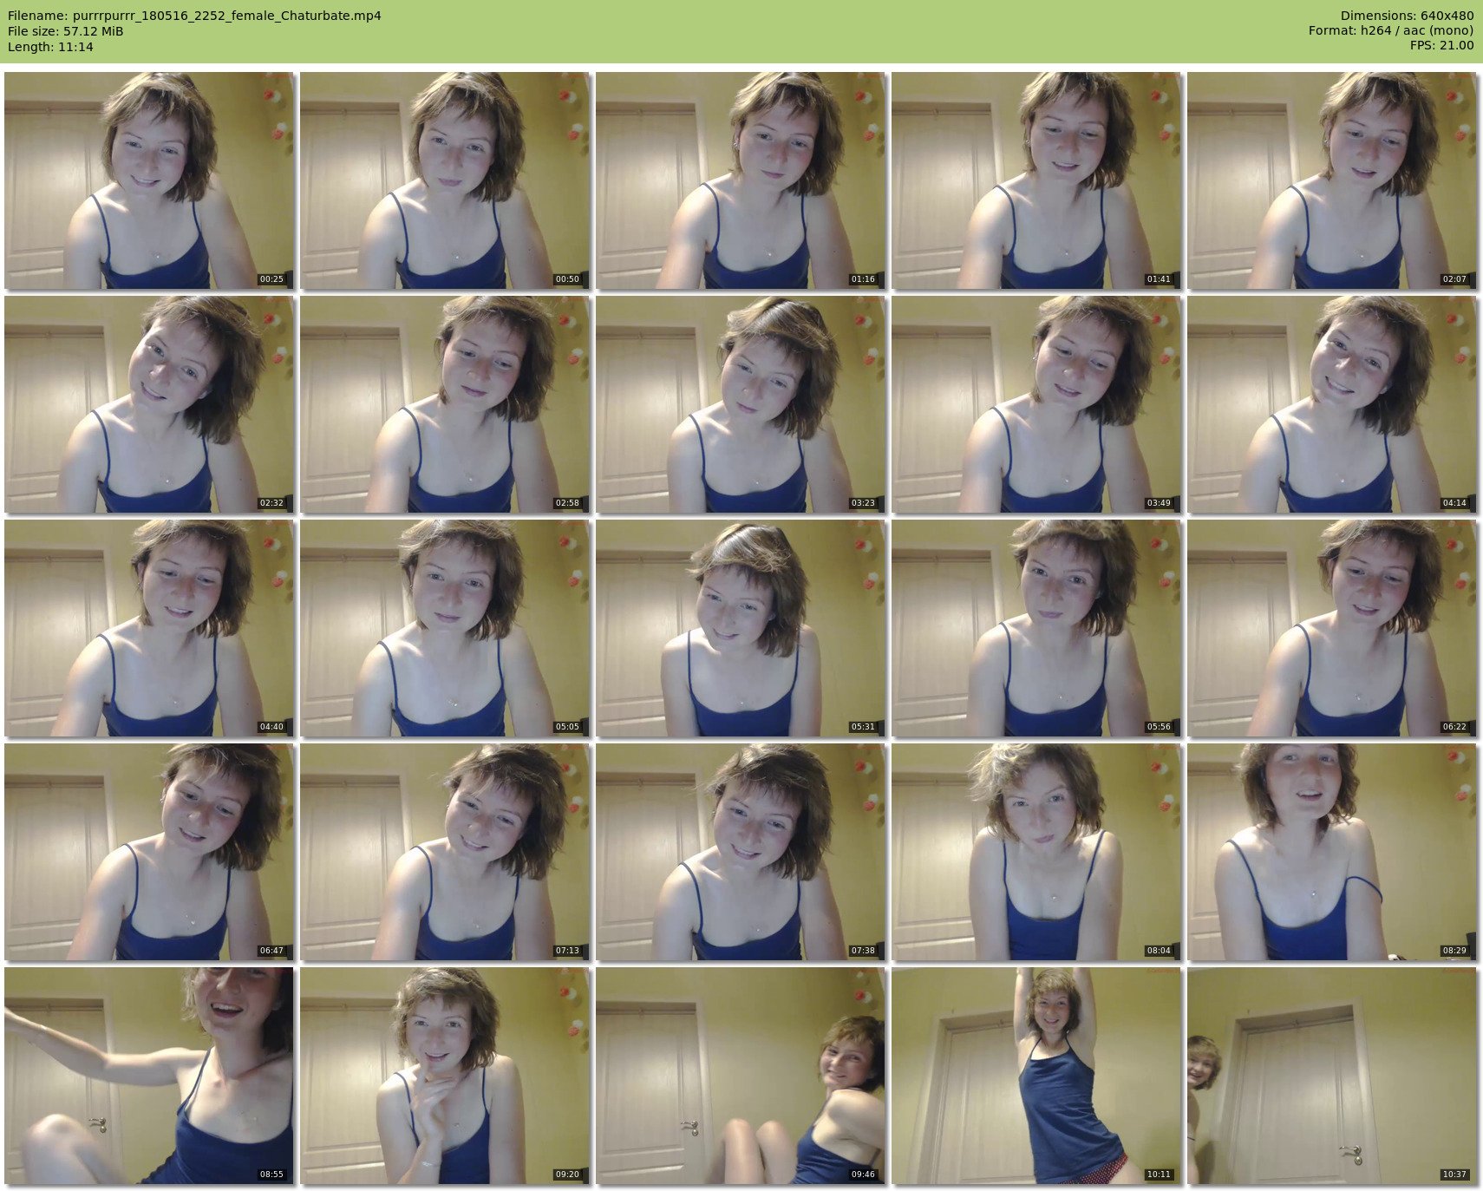Screen dimensions: 1483x1191
Task: Open the 08:55 thumbnail
Action: (149, 1076)
